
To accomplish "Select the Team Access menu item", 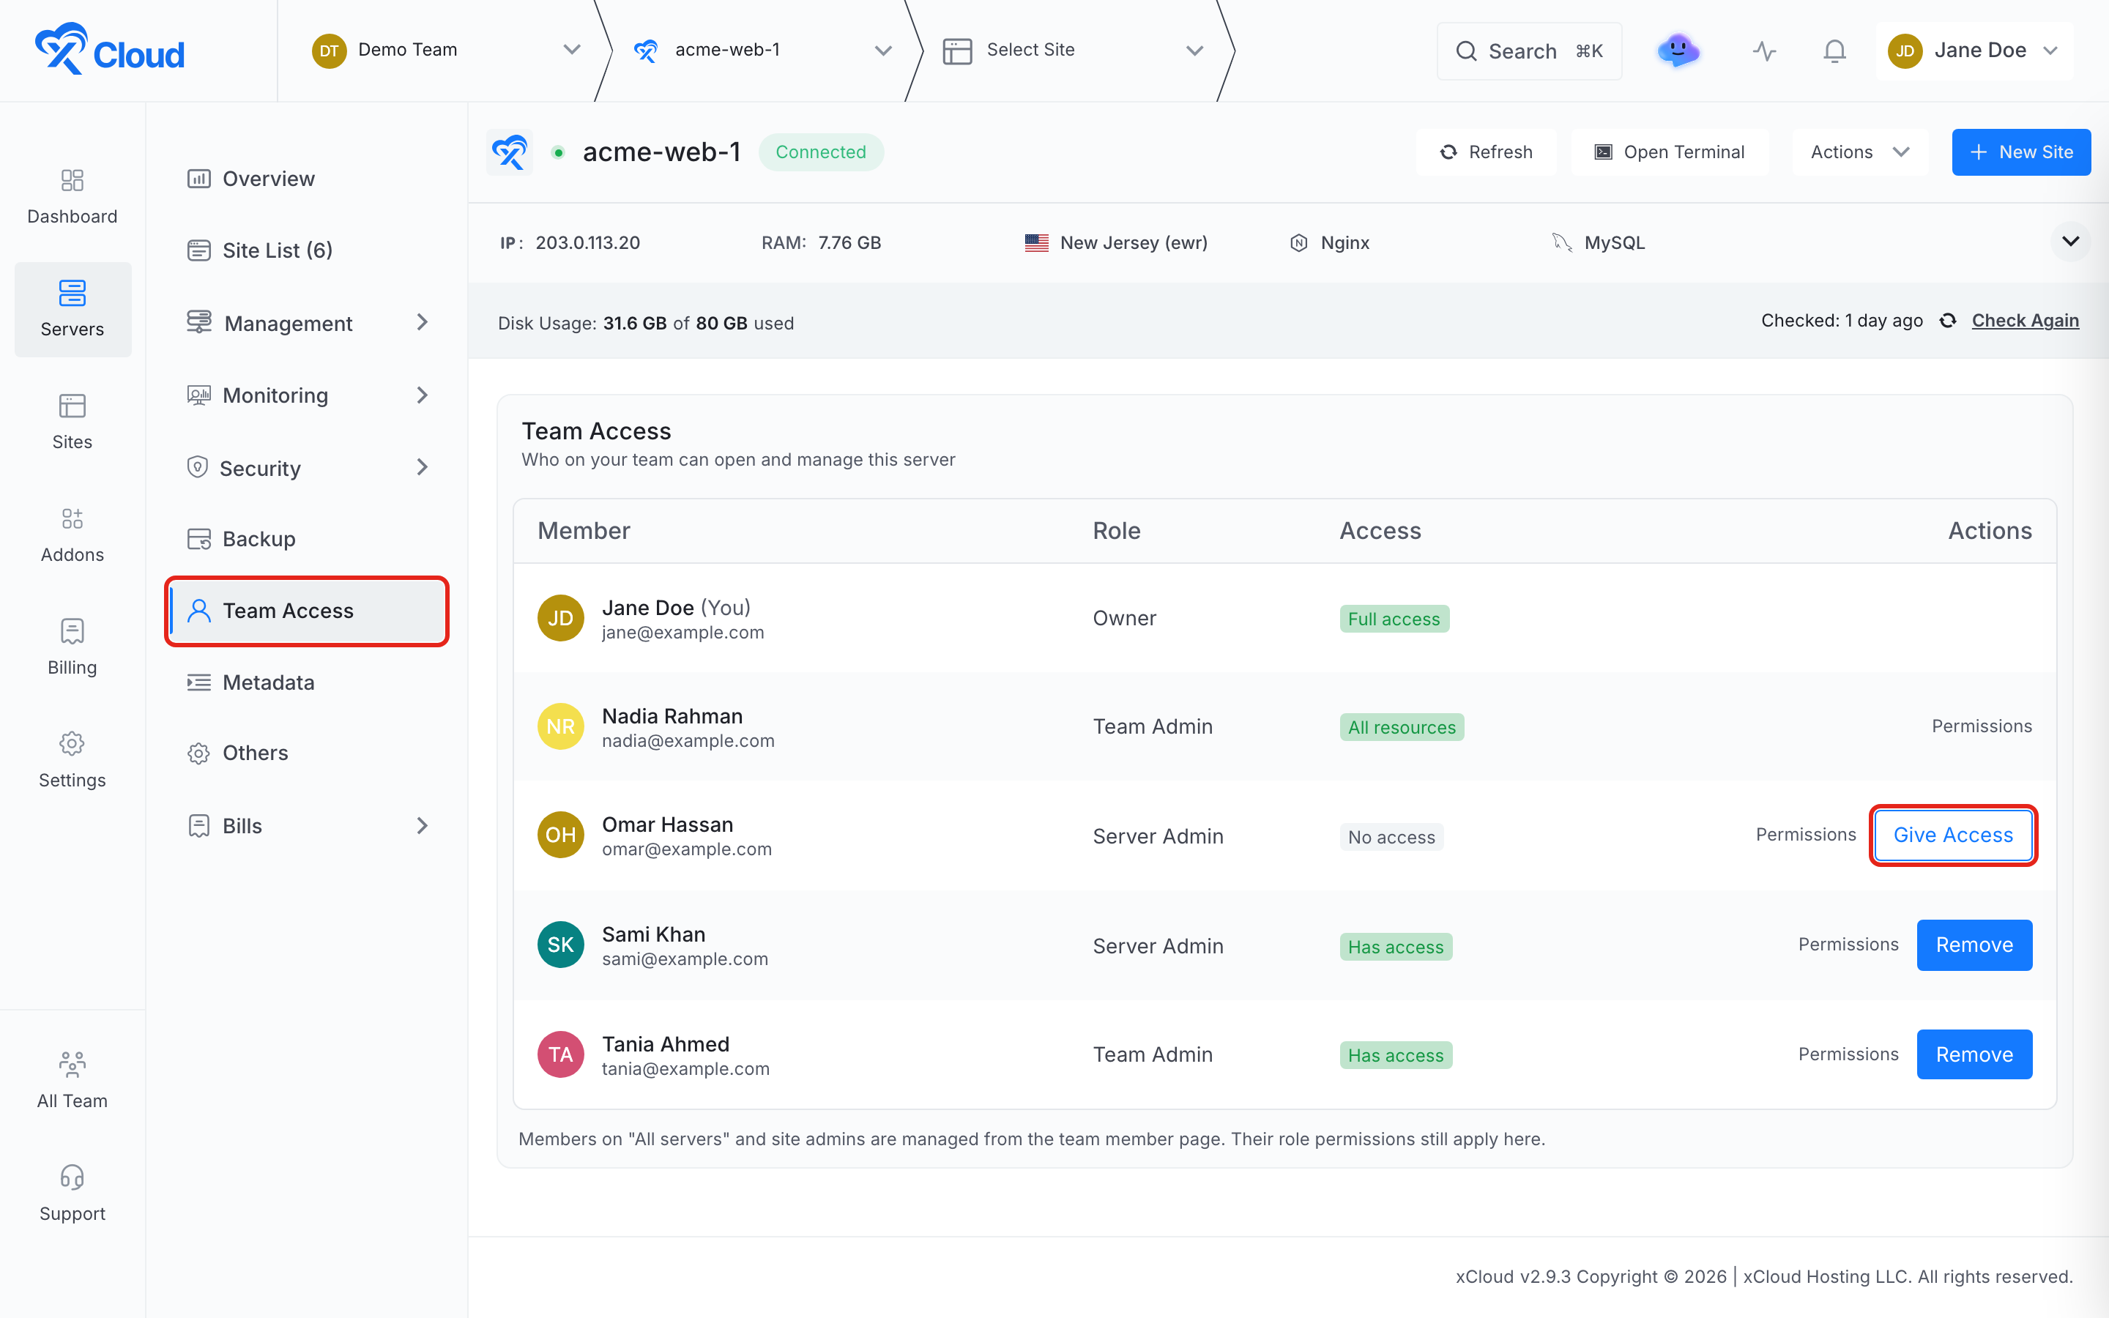I will point(307,611).
